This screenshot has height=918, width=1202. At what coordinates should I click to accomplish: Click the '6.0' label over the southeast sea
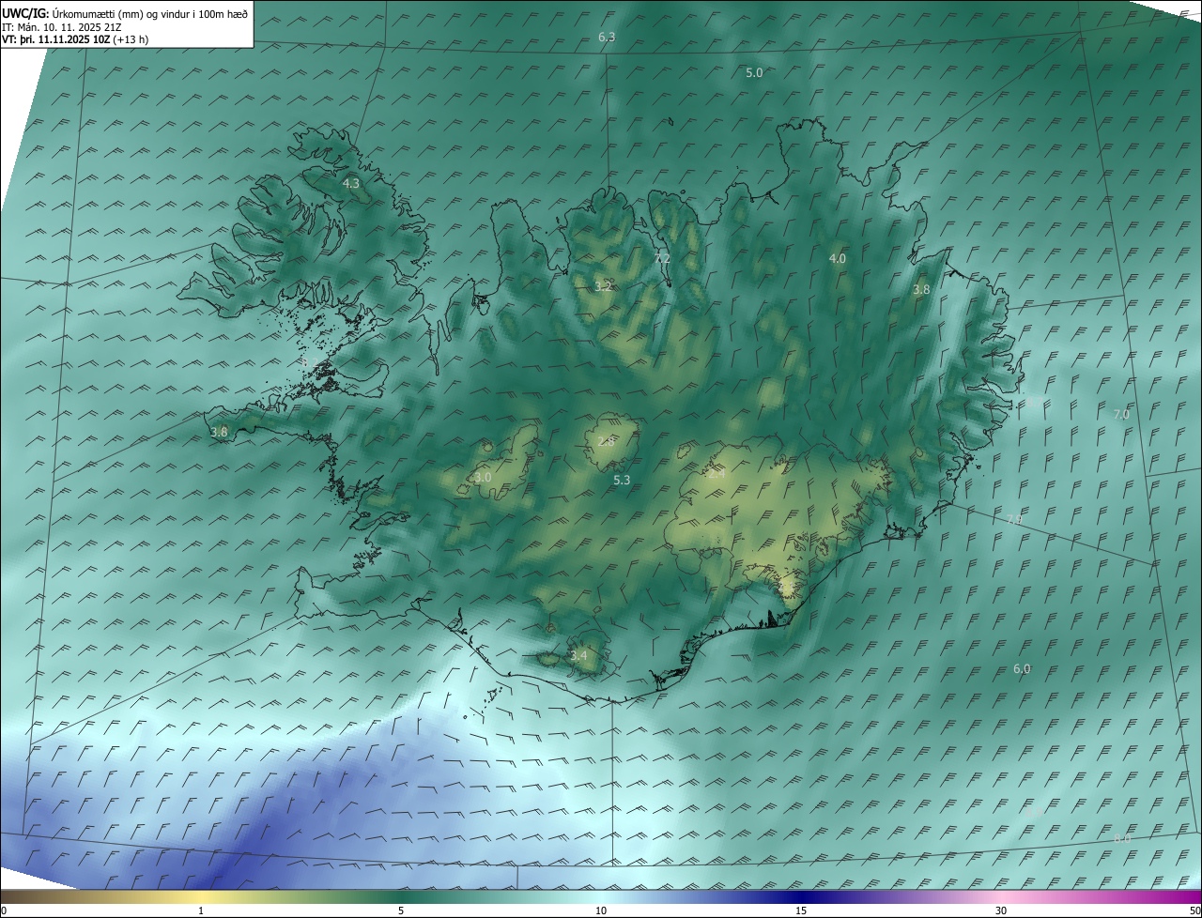click(1022, 669)
